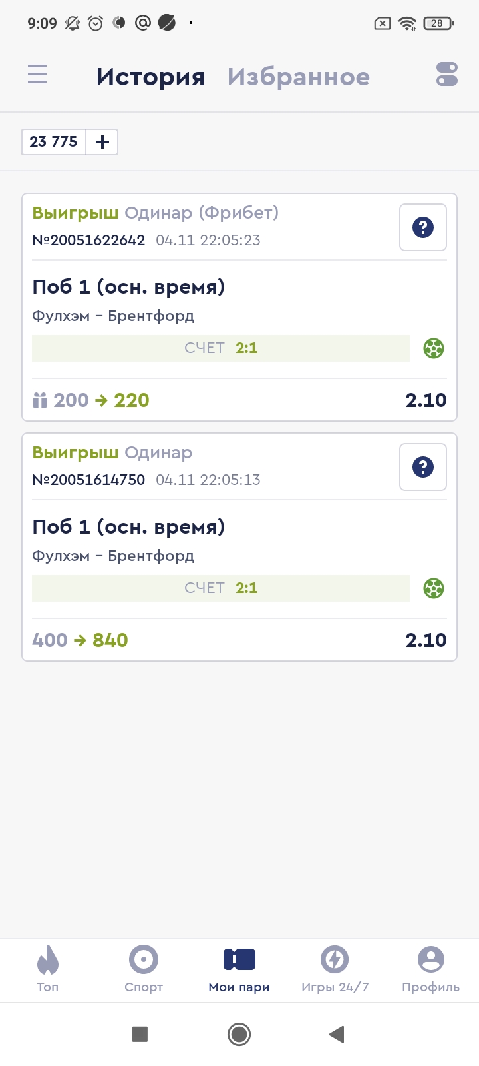Open the Профиль section
This screenshot has height=1066, width=479.
click(x=430, y=968)
